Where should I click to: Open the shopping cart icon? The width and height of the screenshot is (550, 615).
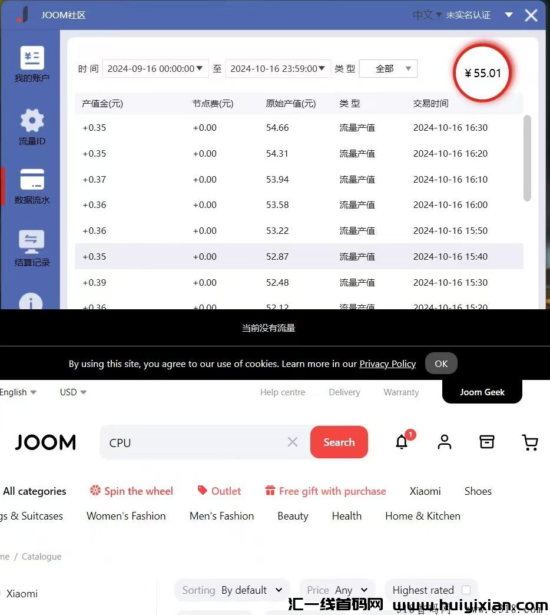coord(530,442)
